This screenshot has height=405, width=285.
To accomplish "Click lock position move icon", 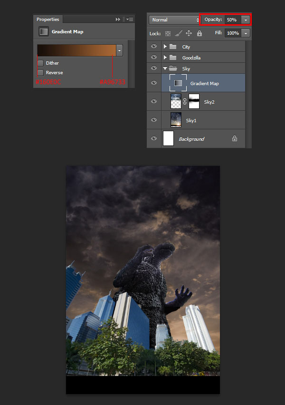I will click(189, 33).
